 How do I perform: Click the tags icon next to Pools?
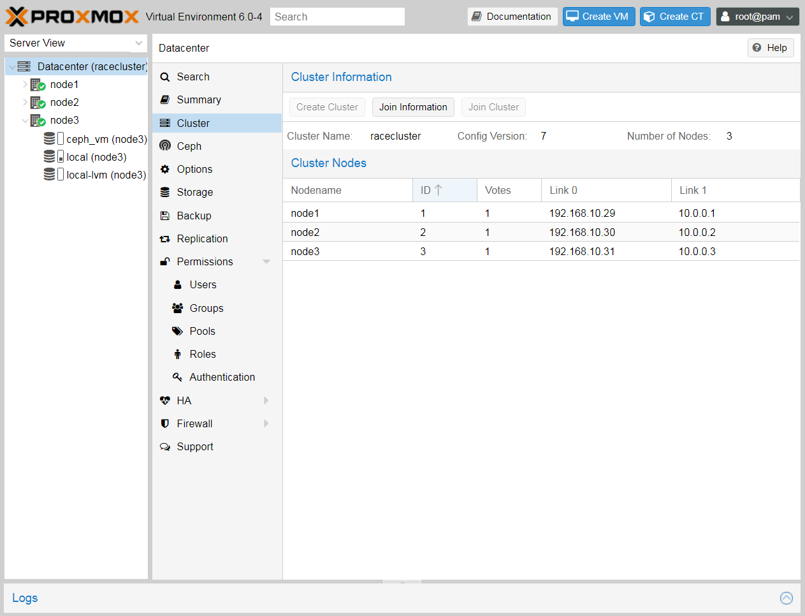point(178,331)
